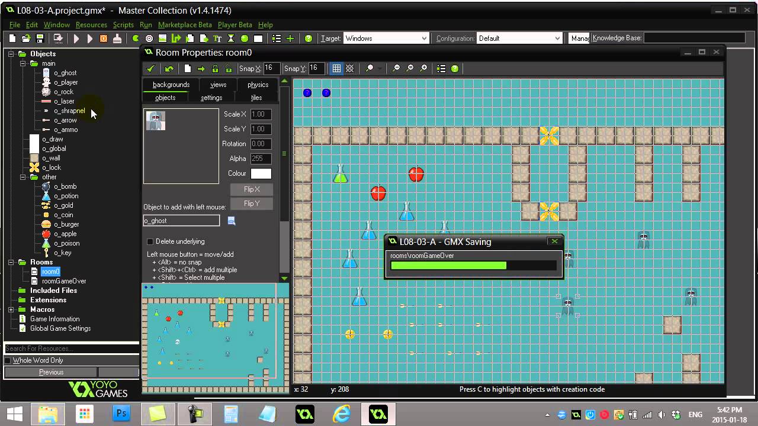758x426 pixels.
Task: Open object selection menu beside o_ghost field
Action: 232,221
